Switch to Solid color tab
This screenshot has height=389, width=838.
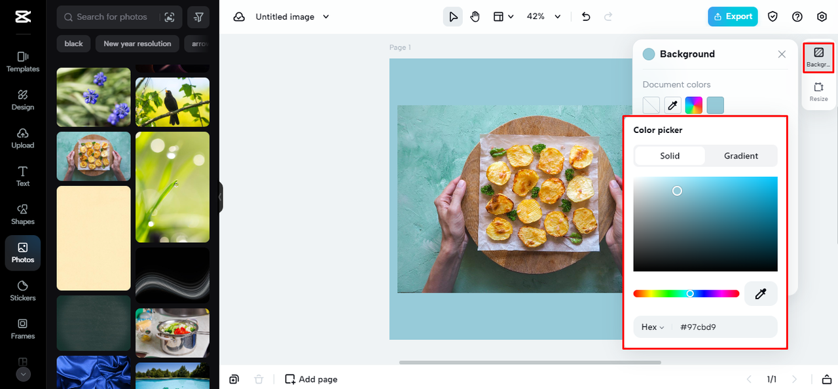(670, 156)
